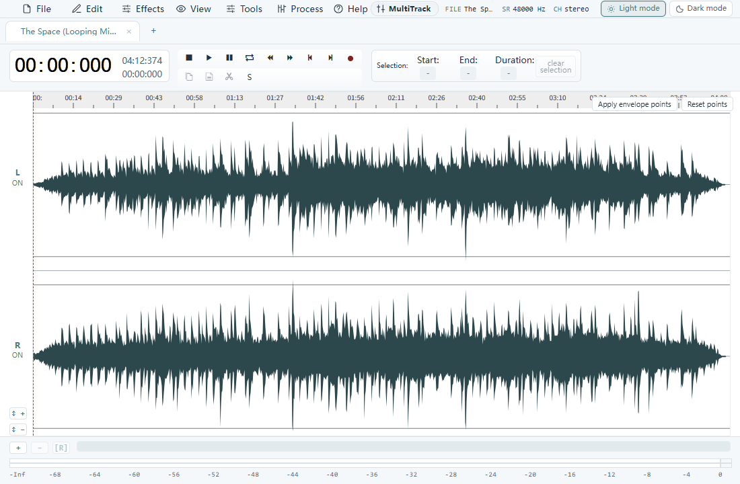The width and height of the screenshot is (740, 484).
Task: Open the Tools menu
Action: pos(244,9)
